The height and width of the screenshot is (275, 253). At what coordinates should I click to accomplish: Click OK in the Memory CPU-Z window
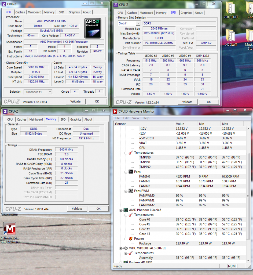pyautogui.click(x=98, y=209)
